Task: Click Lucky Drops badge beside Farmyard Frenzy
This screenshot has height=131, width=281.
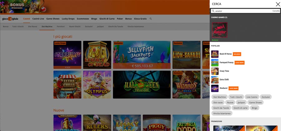Action: coord(239,63)
